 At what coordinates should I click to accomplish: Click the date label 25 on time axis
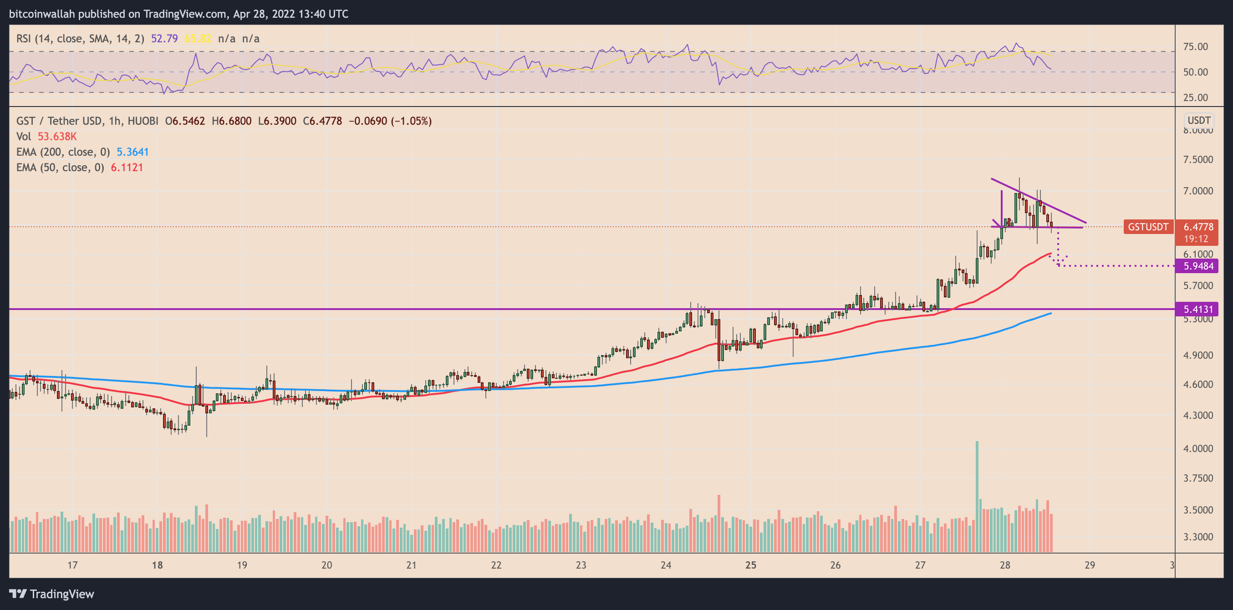750,565
